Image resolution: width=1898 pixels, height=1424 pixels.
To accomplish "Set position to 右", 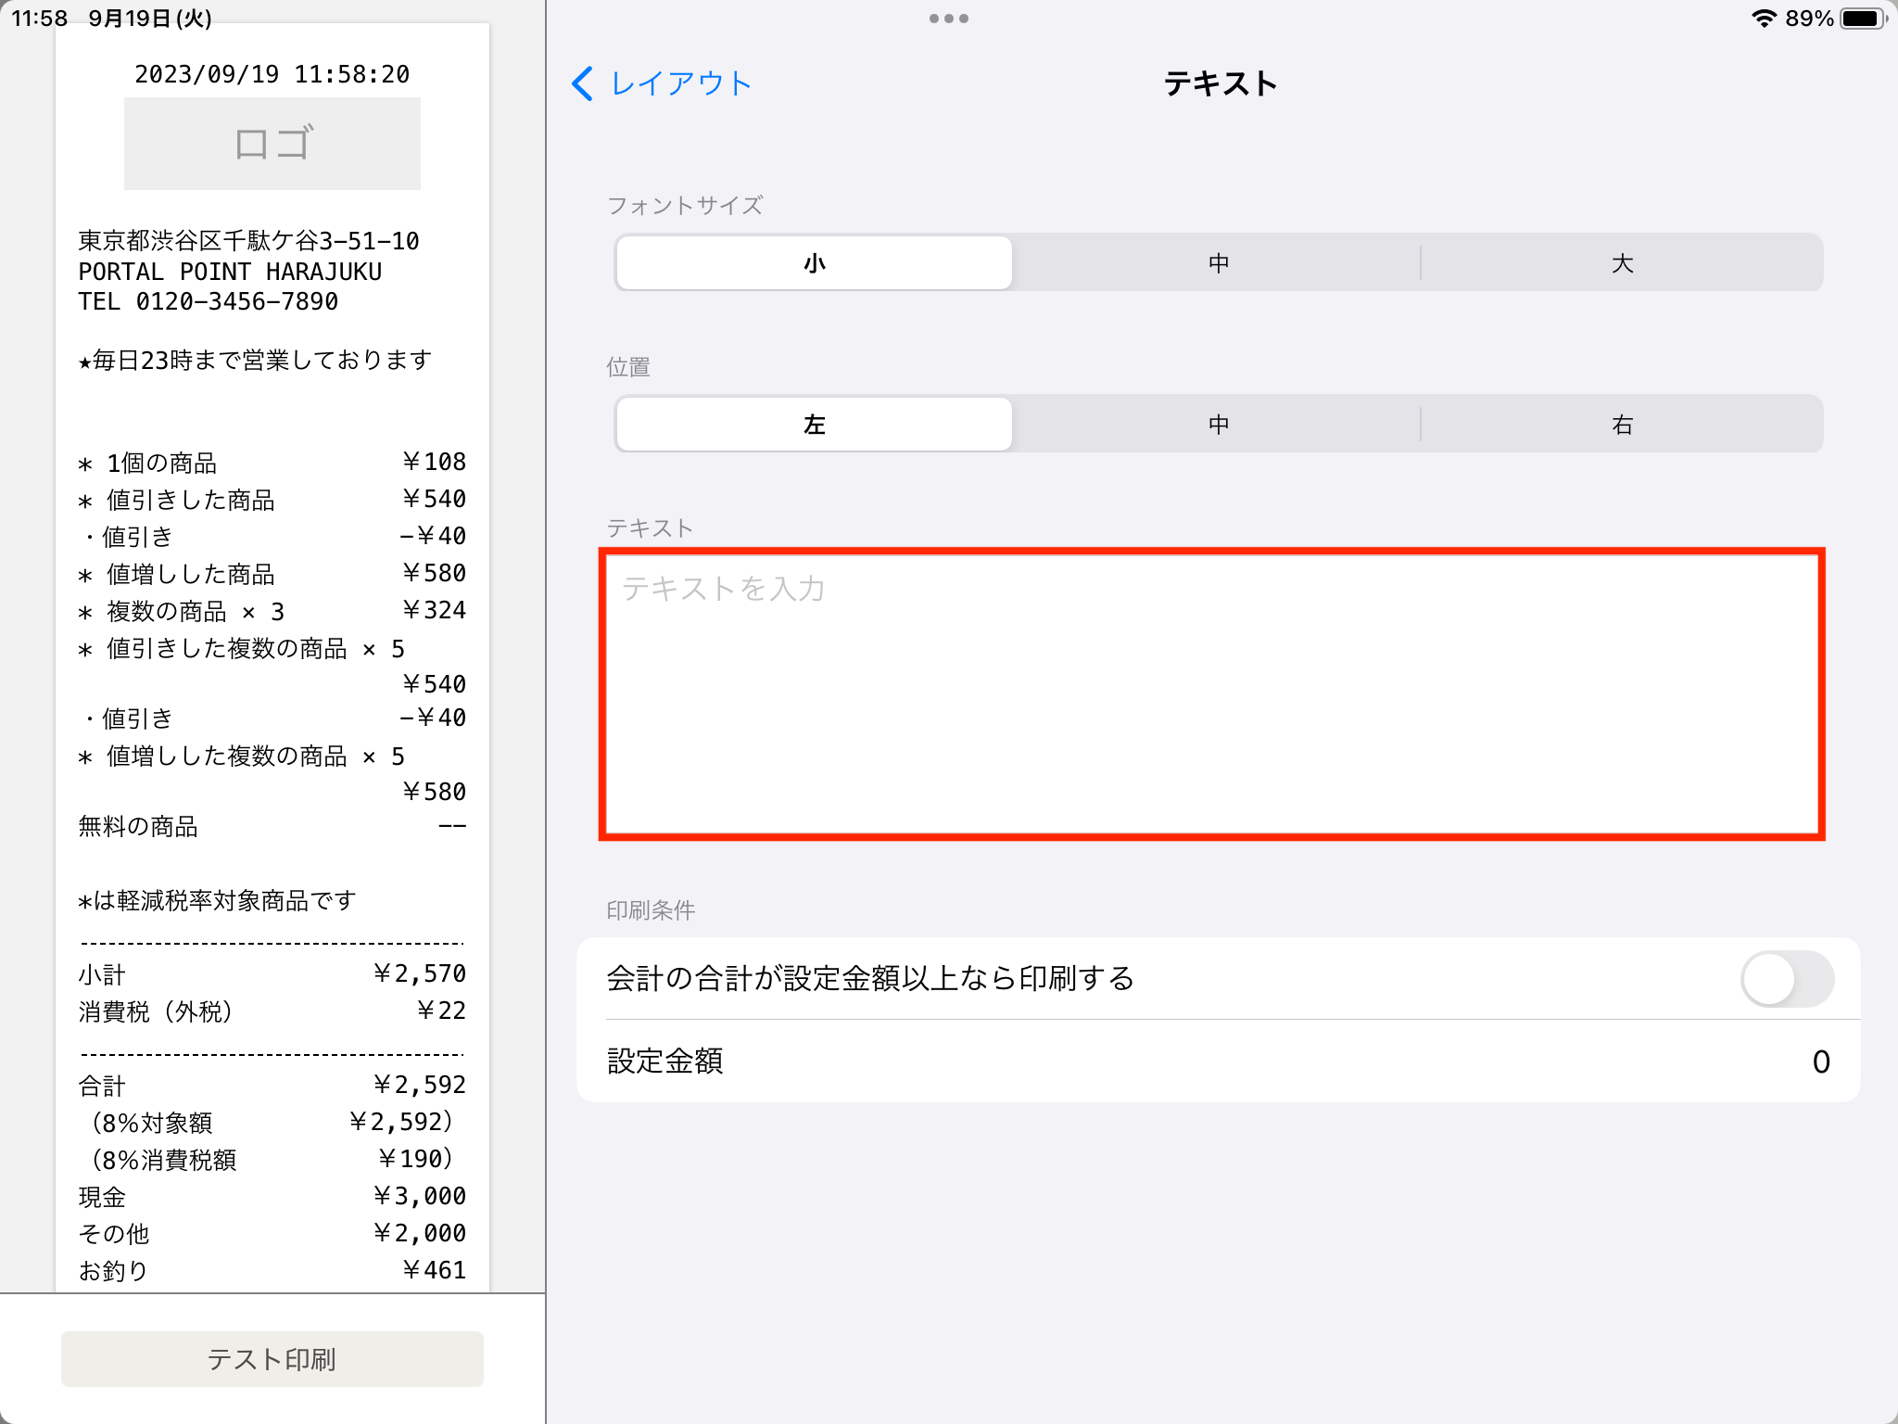I will [1622, 425].
